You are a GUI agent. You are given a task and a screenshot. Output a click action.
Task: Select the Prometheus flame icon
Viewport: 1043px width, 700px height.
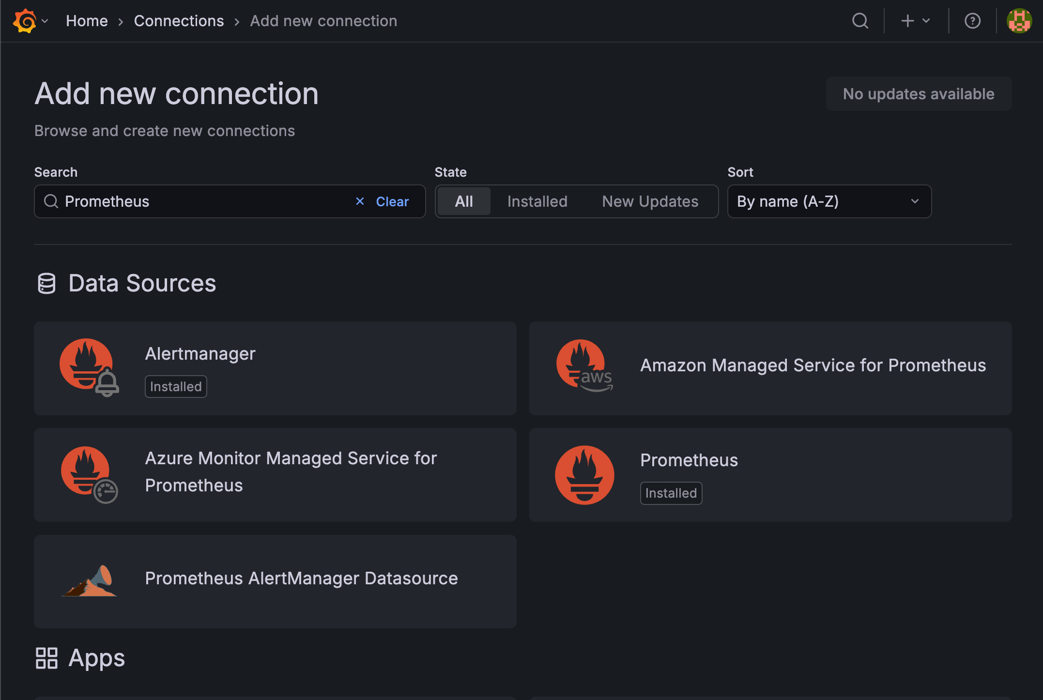tap(584, 474)
